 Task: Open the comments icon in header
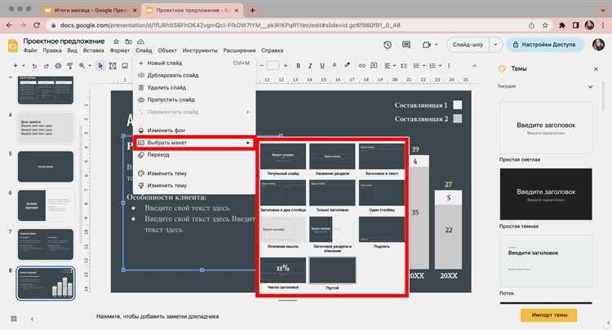(x=406, y=45)
